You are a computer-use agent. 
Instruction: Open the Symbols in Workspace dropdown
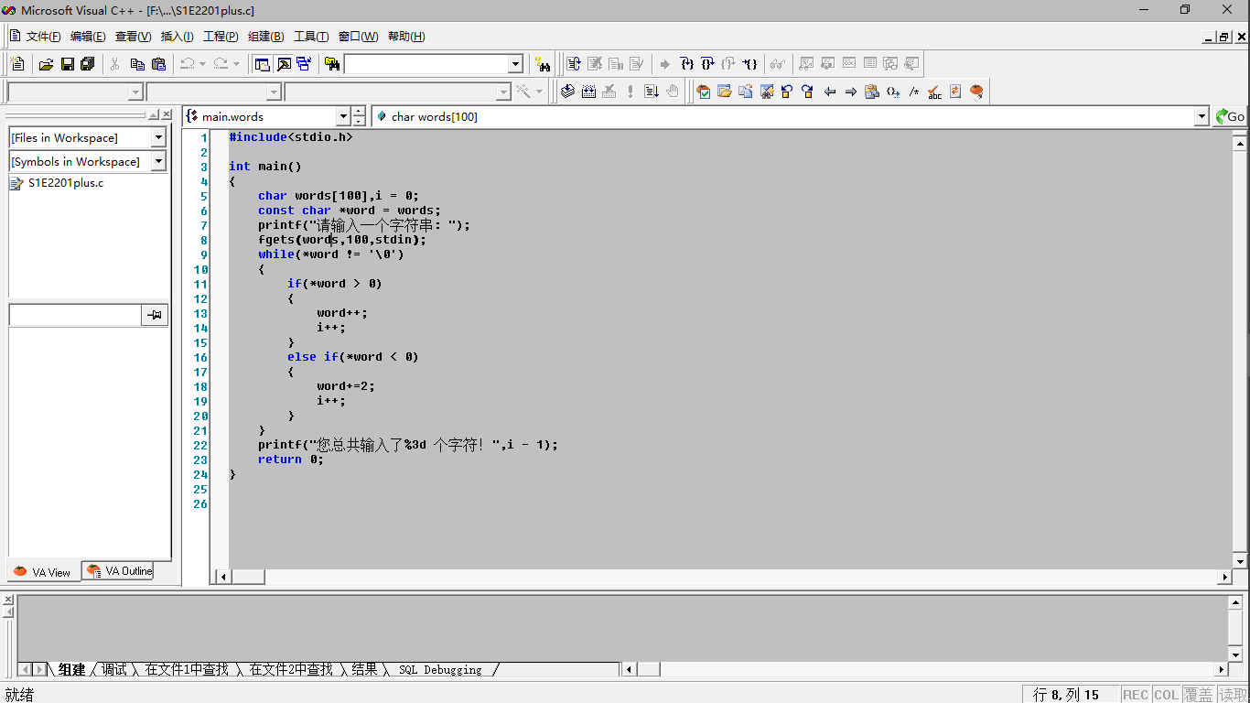(x=158, y=161)
